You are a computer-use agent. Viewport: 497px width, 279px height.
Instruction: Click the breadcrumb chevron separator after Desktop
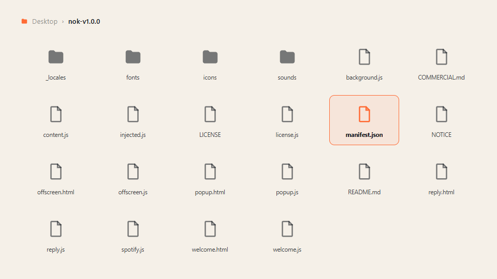tap(63, 22)
